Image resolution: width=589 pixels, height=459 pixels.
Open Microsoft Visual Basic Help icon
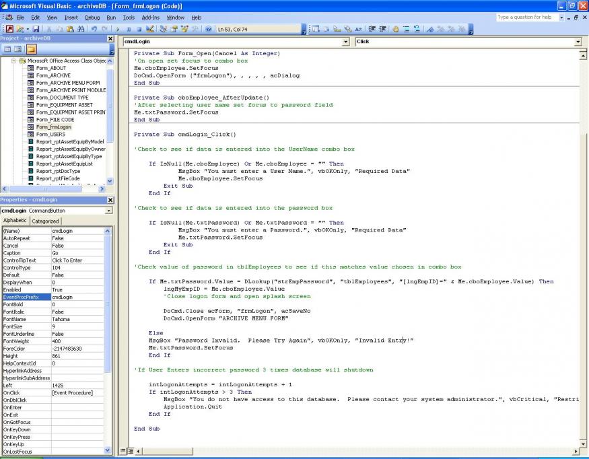click(x=208, y=29)
